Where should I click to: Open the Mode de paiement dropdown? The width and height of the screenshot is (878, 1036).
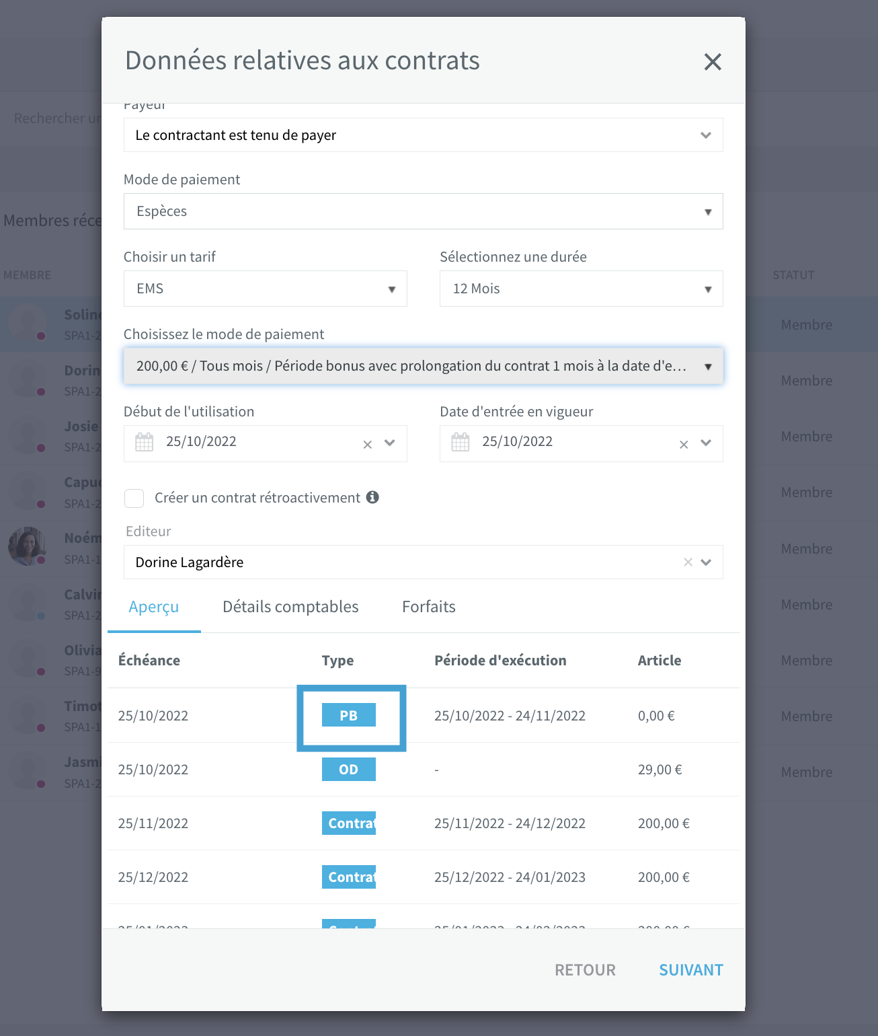coord(423,211)
